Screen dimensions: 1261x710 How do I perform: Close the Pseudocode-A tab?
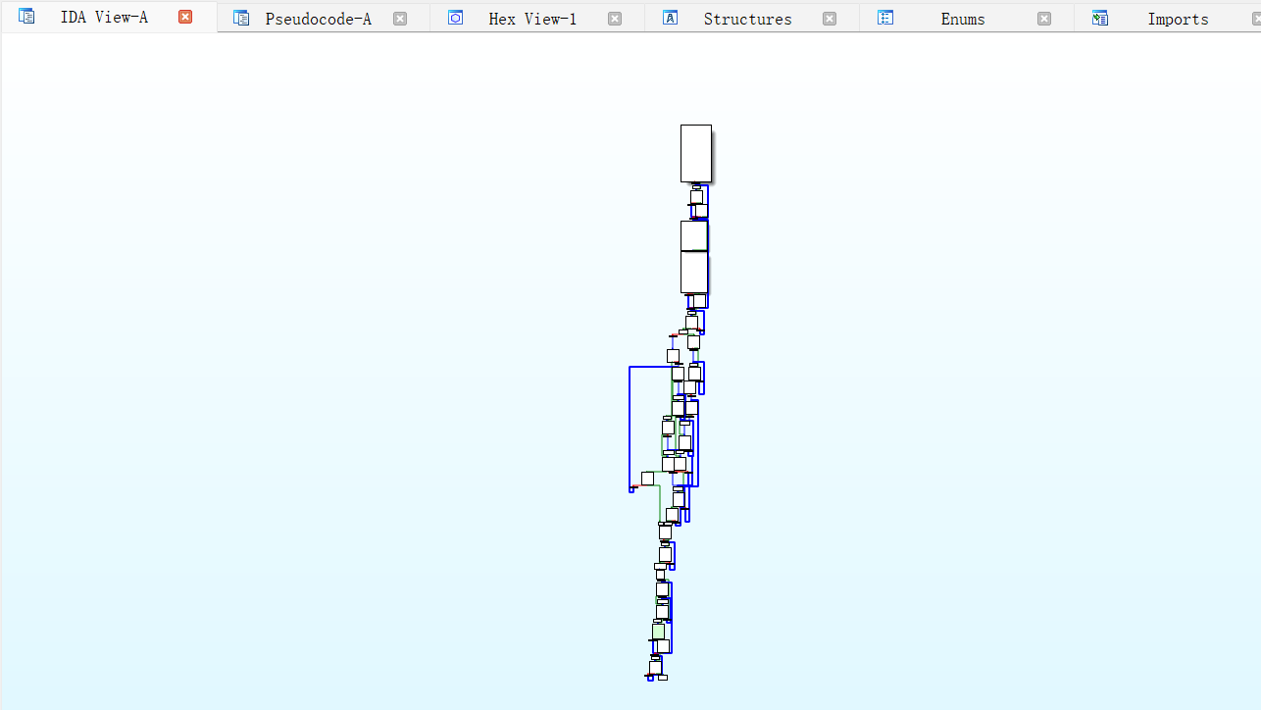(x=400, y=19)
